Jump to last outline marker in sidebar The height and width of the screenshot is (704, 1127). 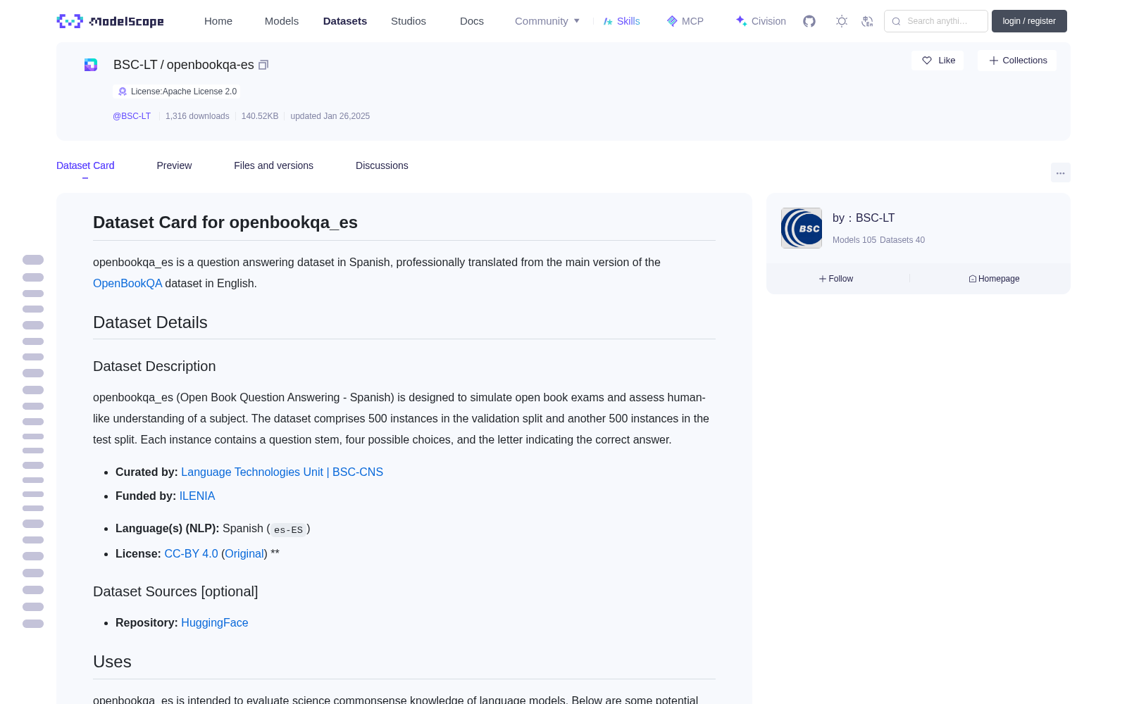point(33,624)
